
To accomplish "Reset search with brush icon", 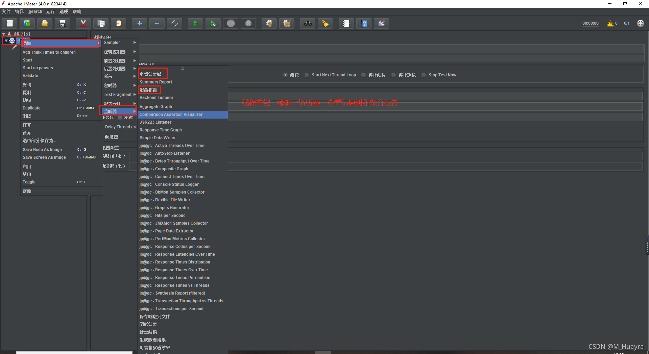I will (x=325, y=23).
